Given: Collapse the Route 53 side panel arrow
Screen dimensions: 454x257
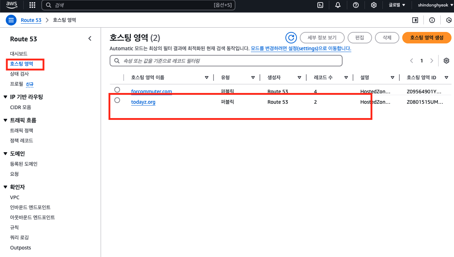Looking at the screenshot, I should 90,39.
